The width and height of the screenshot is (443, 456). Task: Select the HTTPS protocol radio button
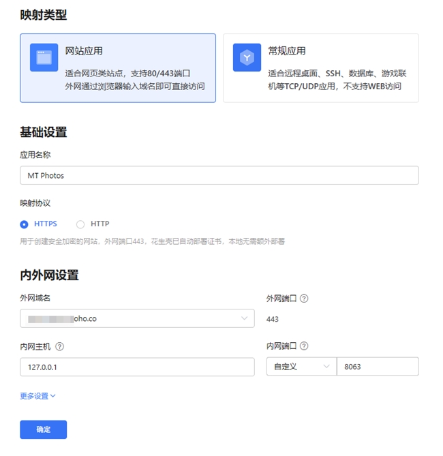pyautogui.click(x=25, y=224)
